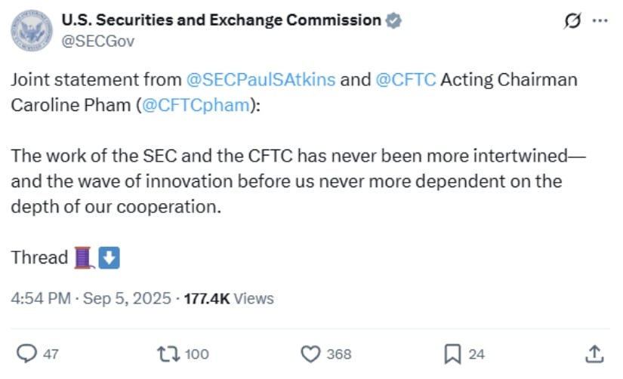This screenshot has height=379, width=623.
Task: Open the three-dot more options menu
Action: point(600,20)
